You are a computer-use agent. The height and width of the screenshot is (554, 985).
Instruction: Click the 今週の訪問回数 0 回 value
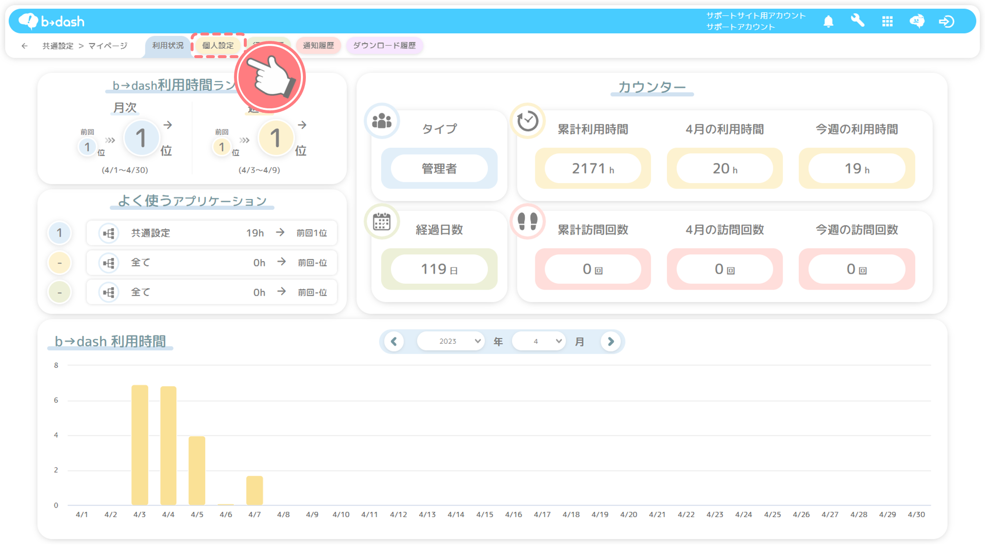coord(857,269)
